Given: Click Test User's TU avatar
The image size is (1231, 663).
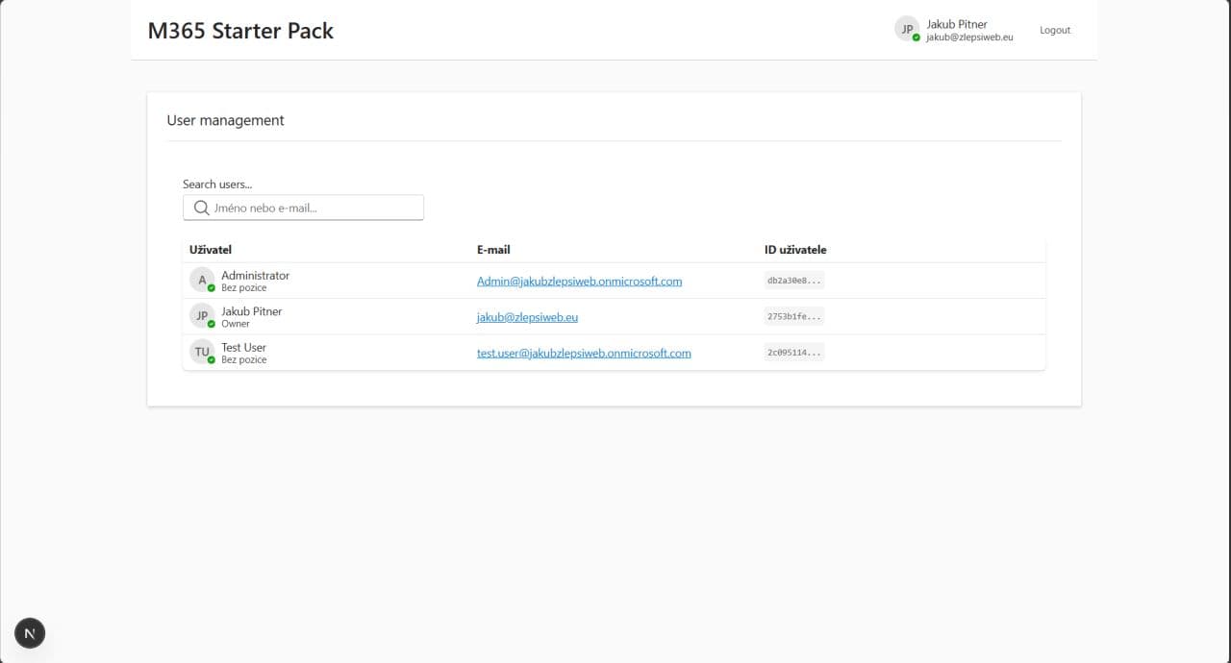Looking at the screenshot, I should click(x=202, y=352).
